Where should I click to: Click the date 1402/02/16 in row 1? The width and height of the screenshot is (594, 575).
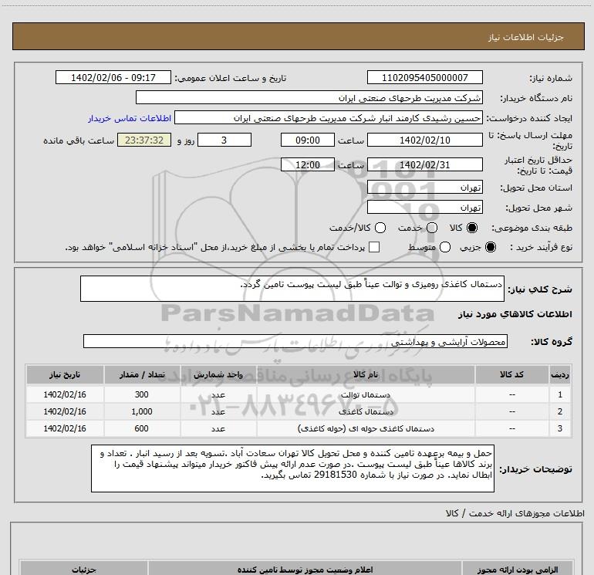click(x=65, y=394)
